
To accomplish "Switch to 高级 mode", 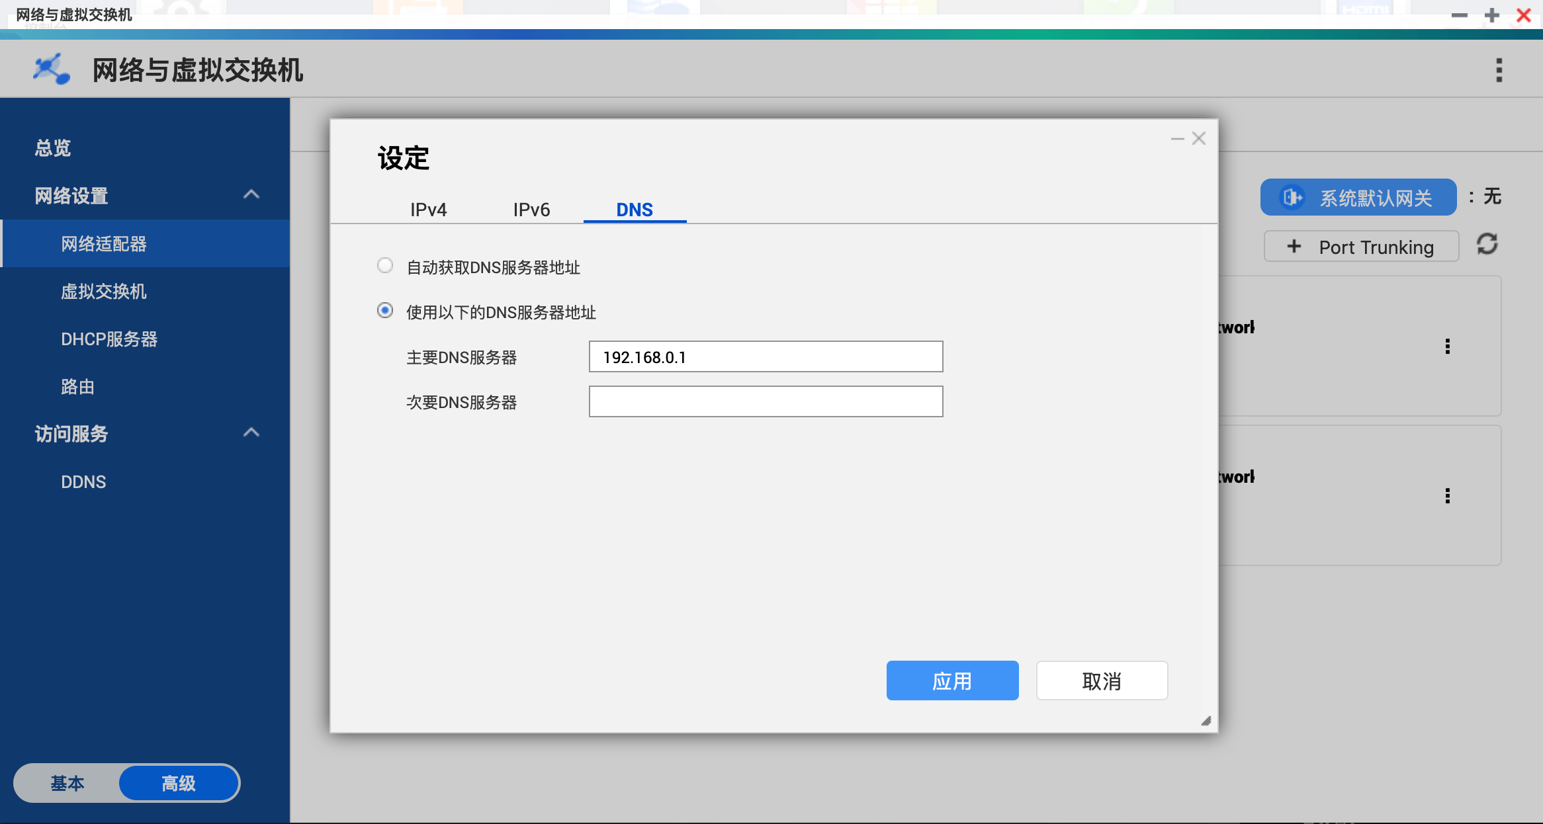I will (x=179, y=783).
